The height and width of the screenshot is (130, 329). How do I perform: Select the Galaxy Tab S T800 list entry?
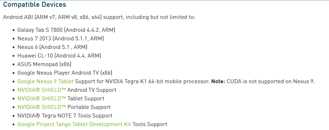(x=66, y=30)
